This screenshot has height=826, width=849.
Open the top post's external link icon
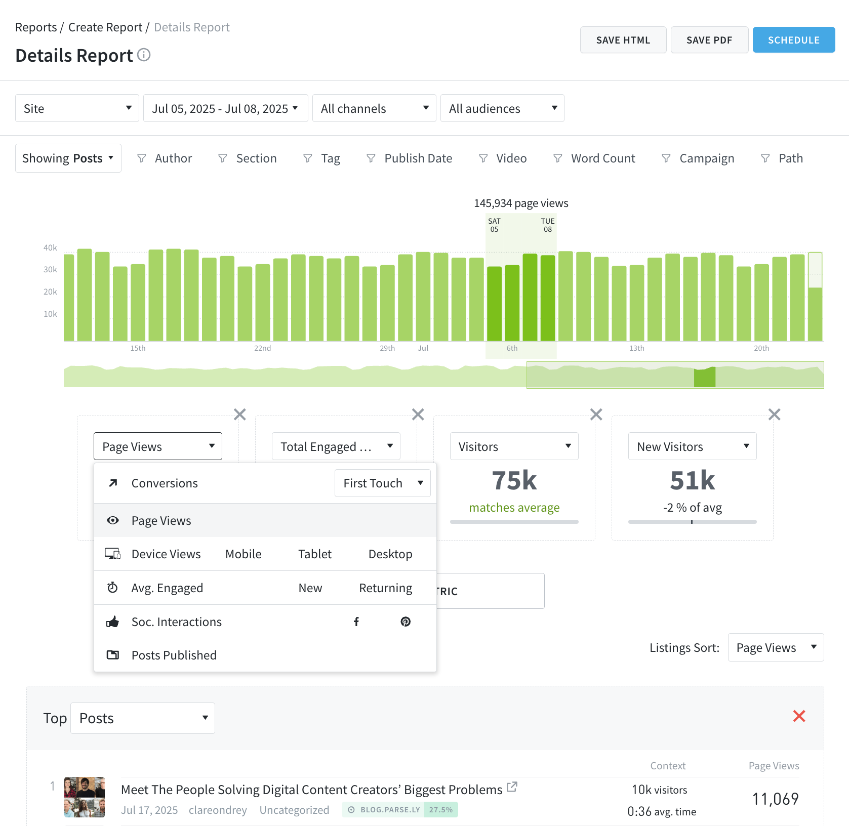pyautogui.click(x=512, y=787)
